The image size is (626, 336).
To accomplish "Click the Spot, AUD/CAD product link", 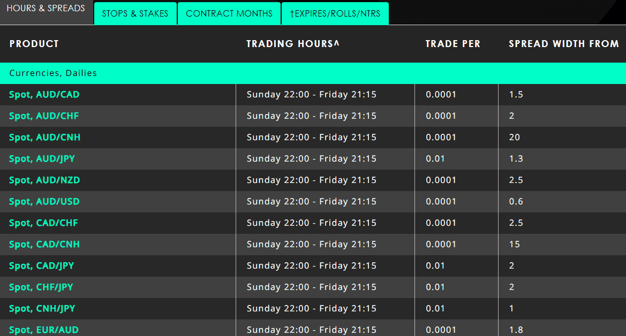I will [44, 95].
